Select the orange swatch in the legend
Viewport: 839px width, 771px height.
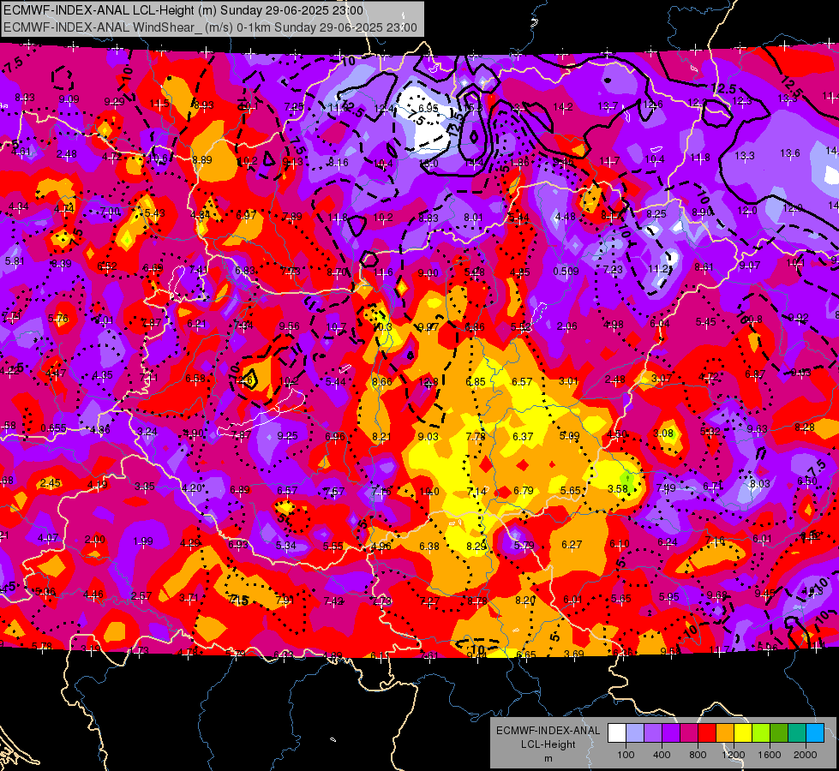click(725, 733)
